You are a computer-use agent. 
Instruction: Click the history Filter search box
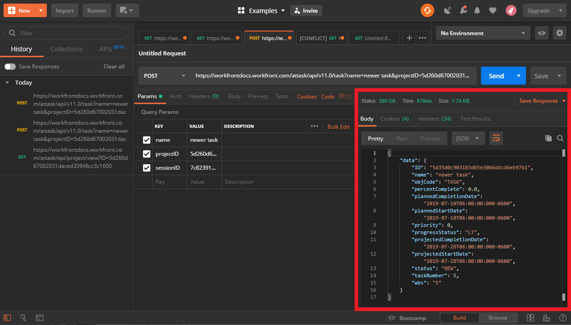coord(67,33)
